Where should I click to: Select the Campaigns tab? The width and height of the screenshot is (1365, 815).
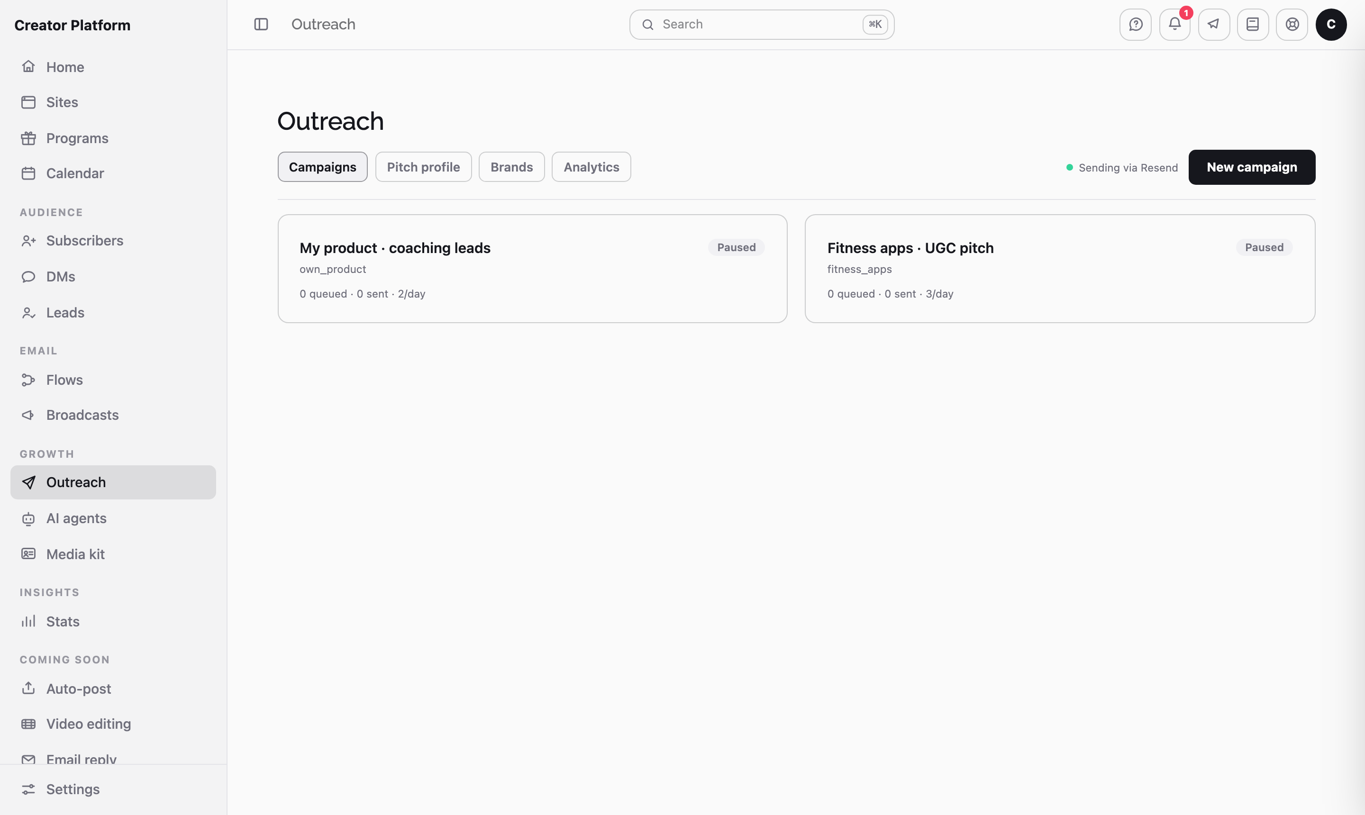click(322, 167)
